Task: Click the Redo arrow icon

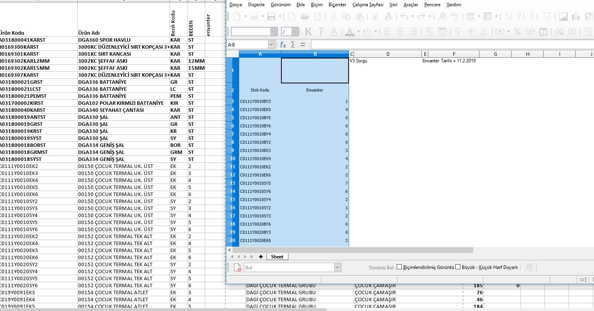Action: pos(421,16)
